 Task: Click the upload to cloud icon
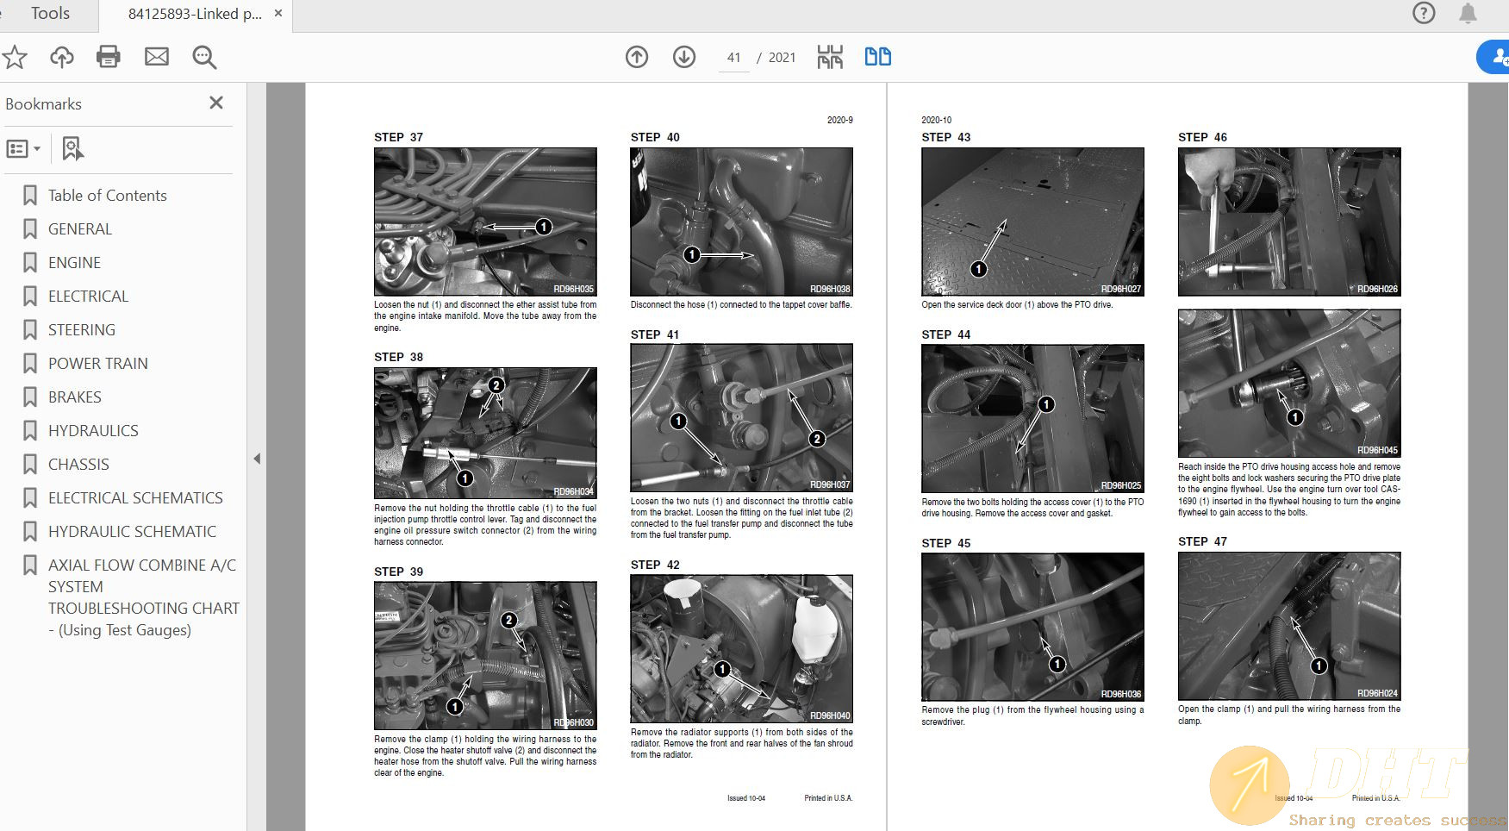point(61,58)
